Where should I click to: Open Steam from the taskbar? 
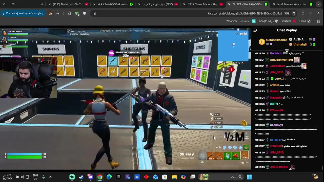(x=81, y=177)
